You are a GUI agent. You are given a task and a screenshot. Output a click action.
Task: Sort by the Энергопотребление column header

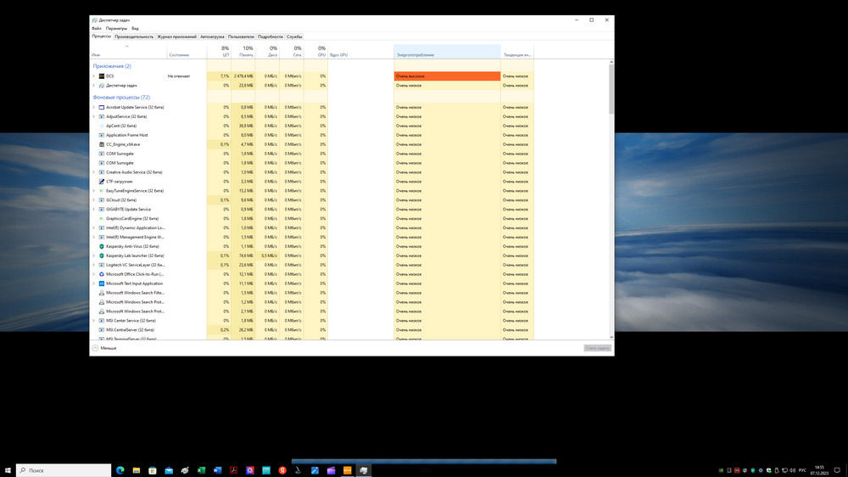click(447, 52)
